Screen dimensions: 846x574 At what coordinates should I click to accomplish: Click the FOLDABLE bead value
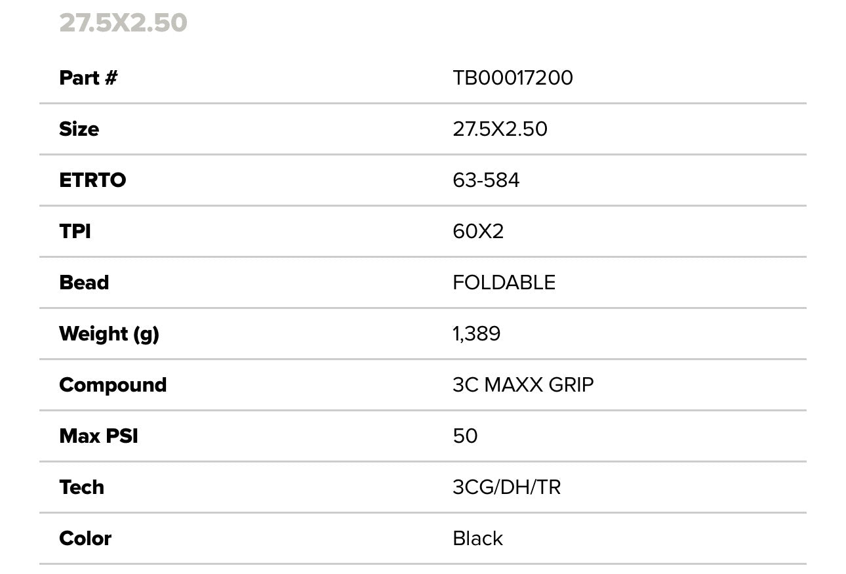pyautogui.click(x=504, y=283)
